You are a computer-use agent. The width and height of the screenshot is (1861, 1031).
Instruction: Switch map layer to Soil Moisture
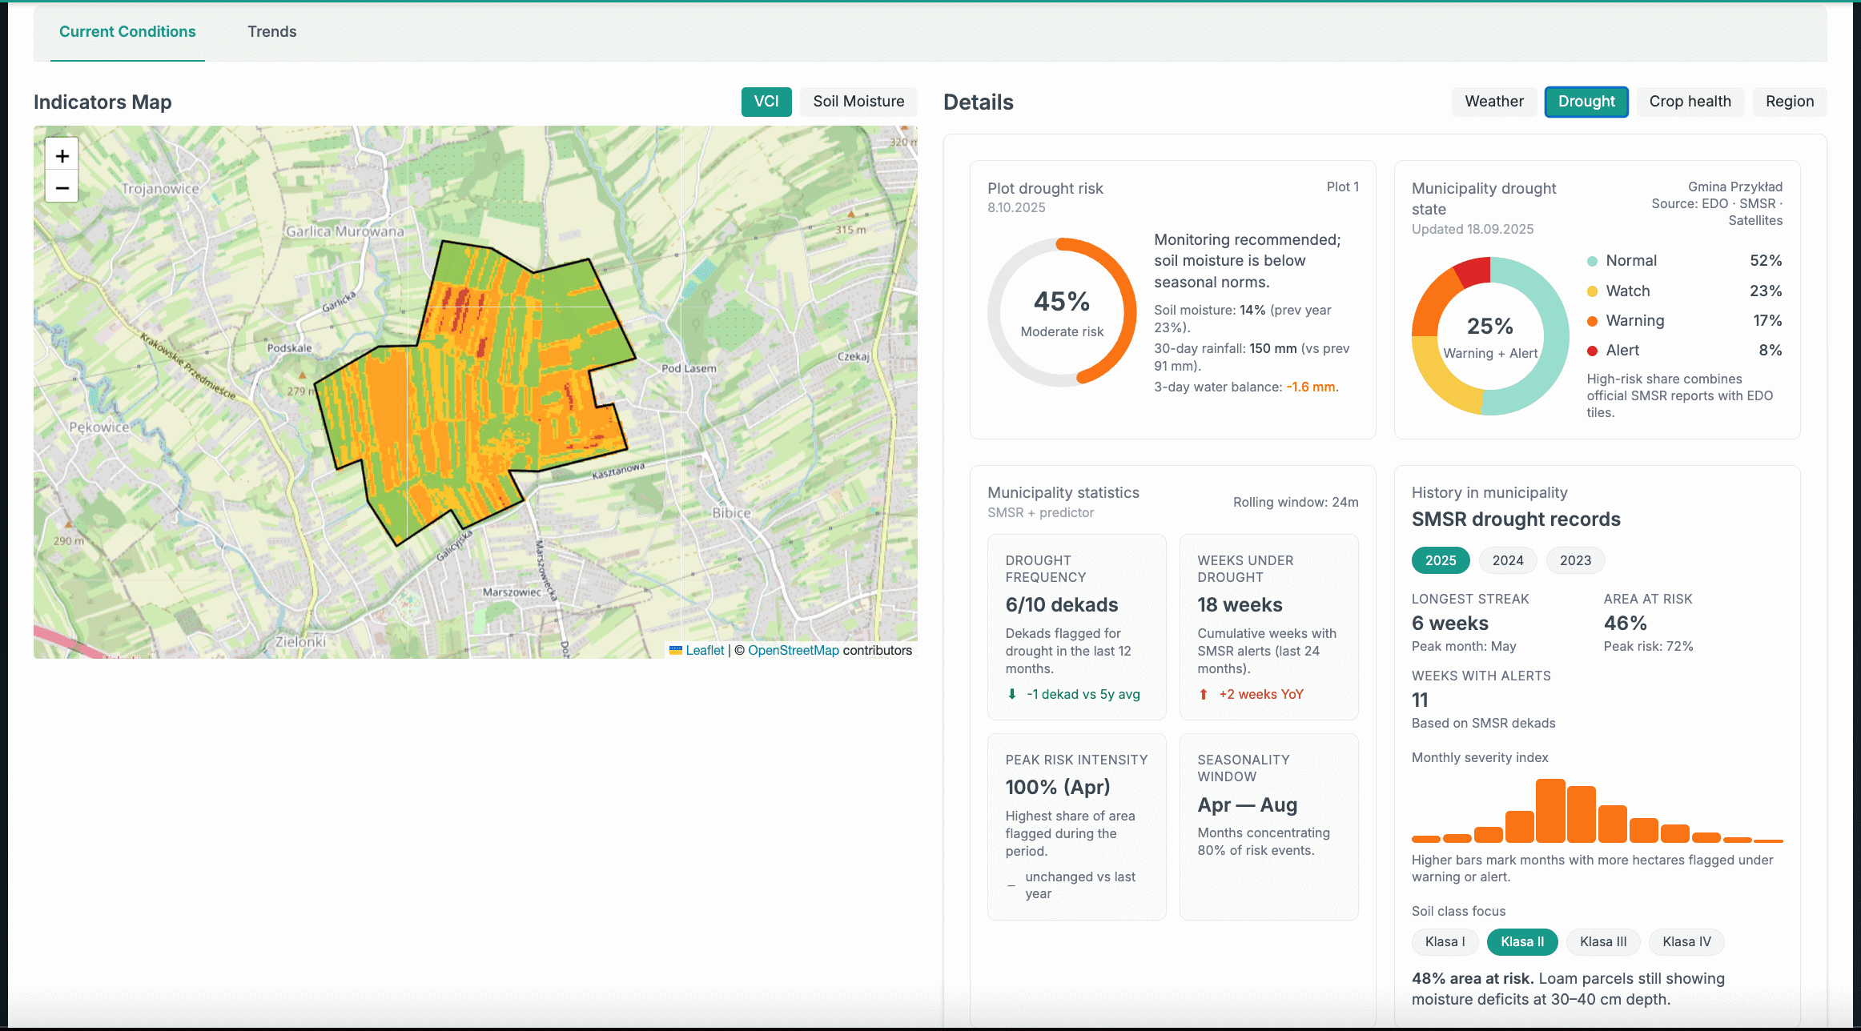tap(858, 102)
